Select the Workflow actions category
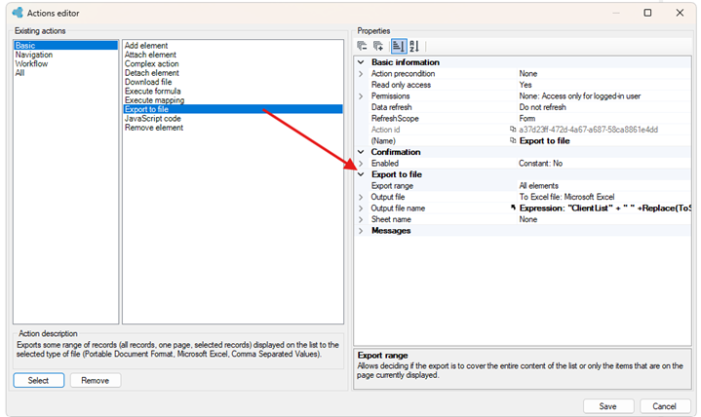The width and height of the screenshot is (701, 417). point(32,63)
